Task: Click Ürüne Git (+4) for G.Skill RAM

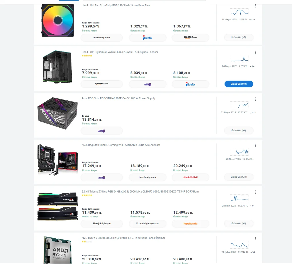Action: tap(239, 224)
